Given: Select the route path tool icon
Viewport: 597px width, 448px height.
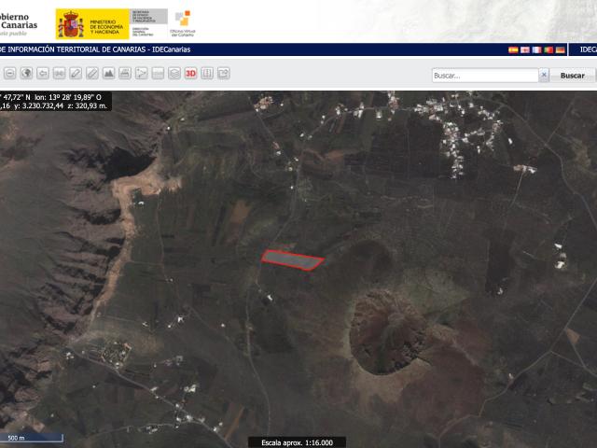Looking at the screenshot, I should (141, 73).
